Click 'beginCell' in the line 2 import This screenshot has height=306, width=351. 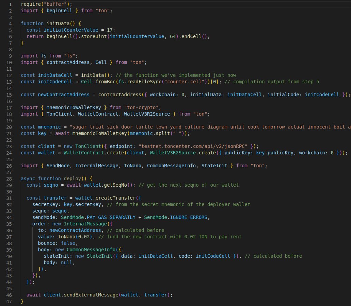pyautogui.click(x=59, y=11)
